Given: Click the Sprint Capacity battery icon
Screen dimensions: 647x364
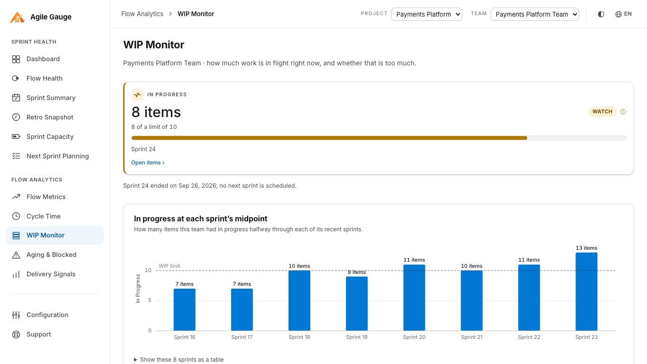Looking at the screenshot, I should [x=16, y=137].
